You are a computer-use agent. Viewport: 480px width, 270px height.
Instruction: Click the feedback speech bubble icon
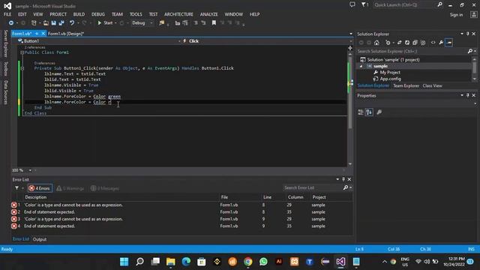coord(352,4)
